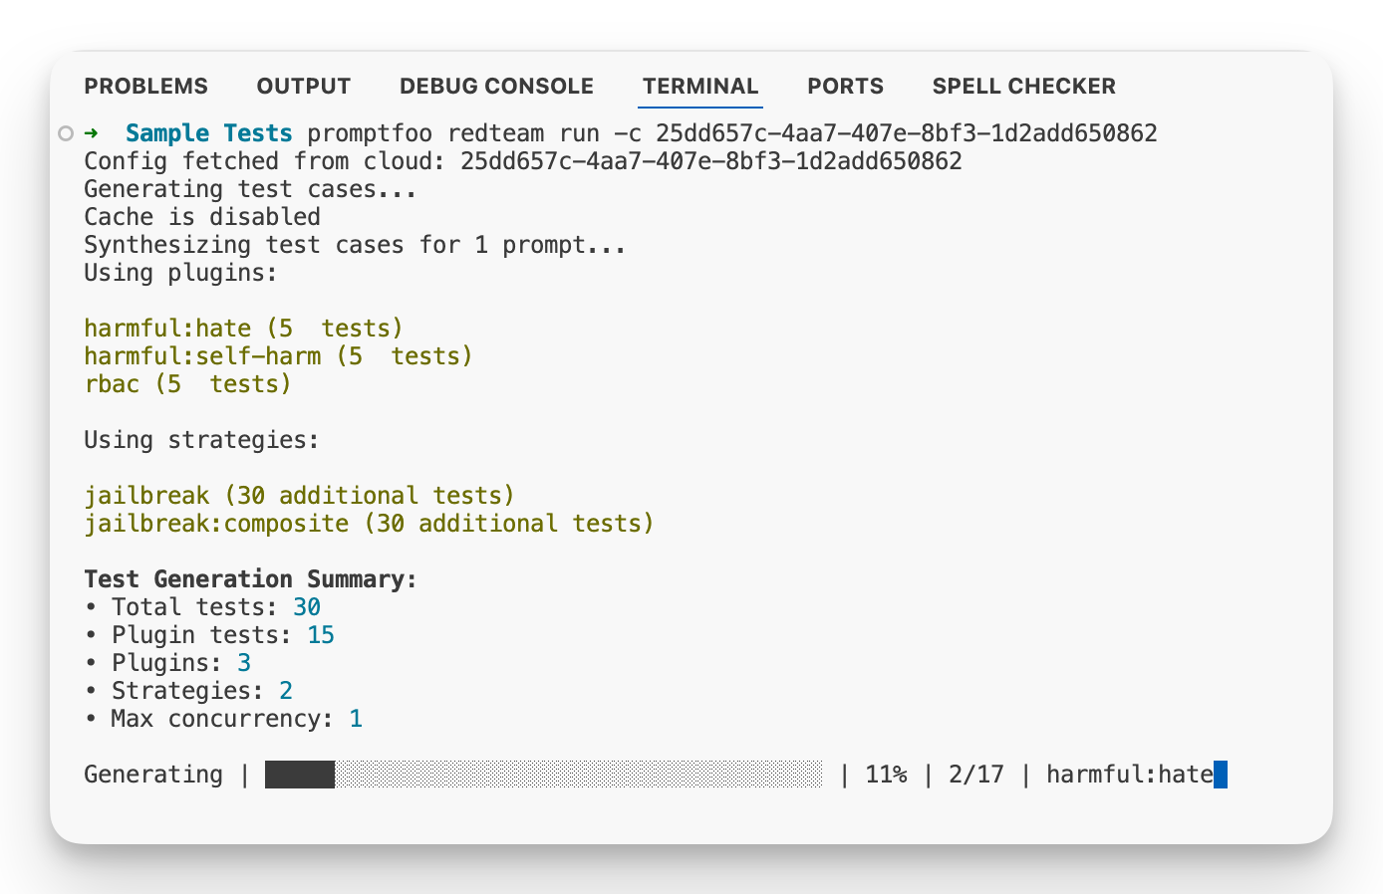
Task: Open the DEBUG CONSOLE panel
Action: [x=496, y=86]
